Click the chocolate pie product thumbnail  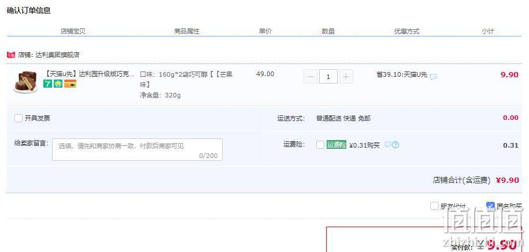25,82
